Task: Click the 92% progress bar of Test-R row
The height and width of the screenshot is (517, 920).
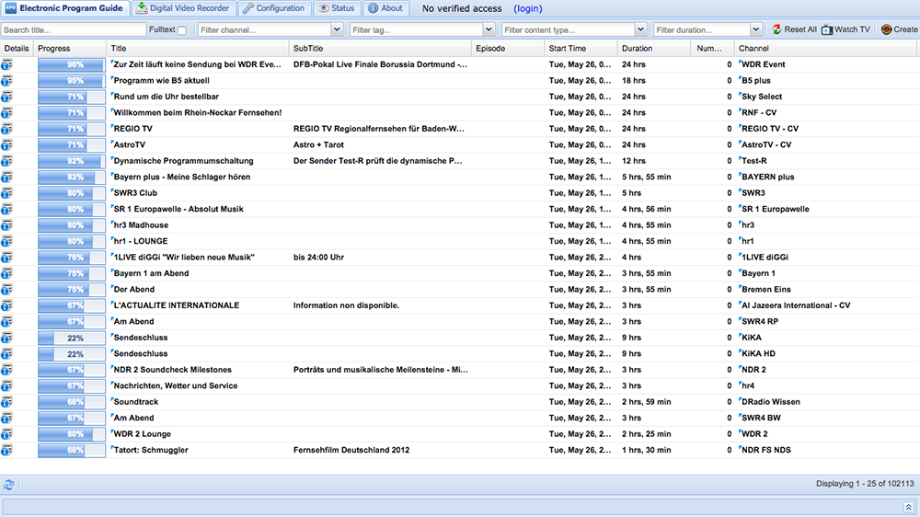Action: pos(72,161)
